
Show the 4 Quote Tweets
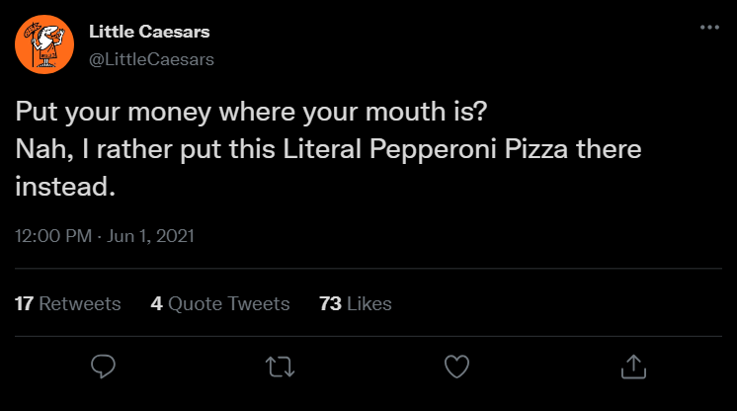220,303
